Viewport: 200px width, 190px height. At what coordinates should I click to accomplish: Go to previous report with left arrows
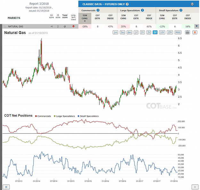6,187
